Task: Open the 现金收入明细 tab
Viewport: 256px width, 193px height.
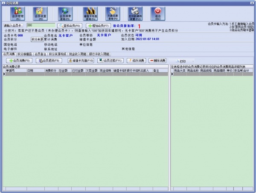Action: tap(78, 54)
